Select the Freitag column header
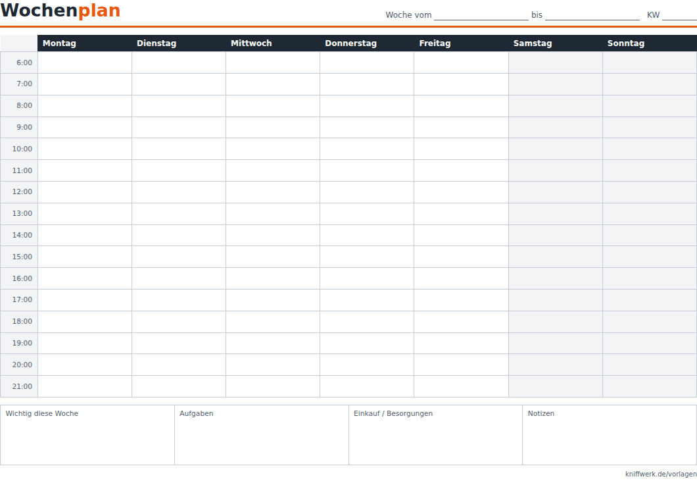This screenshot has height=487, width=697. point(462,43)
